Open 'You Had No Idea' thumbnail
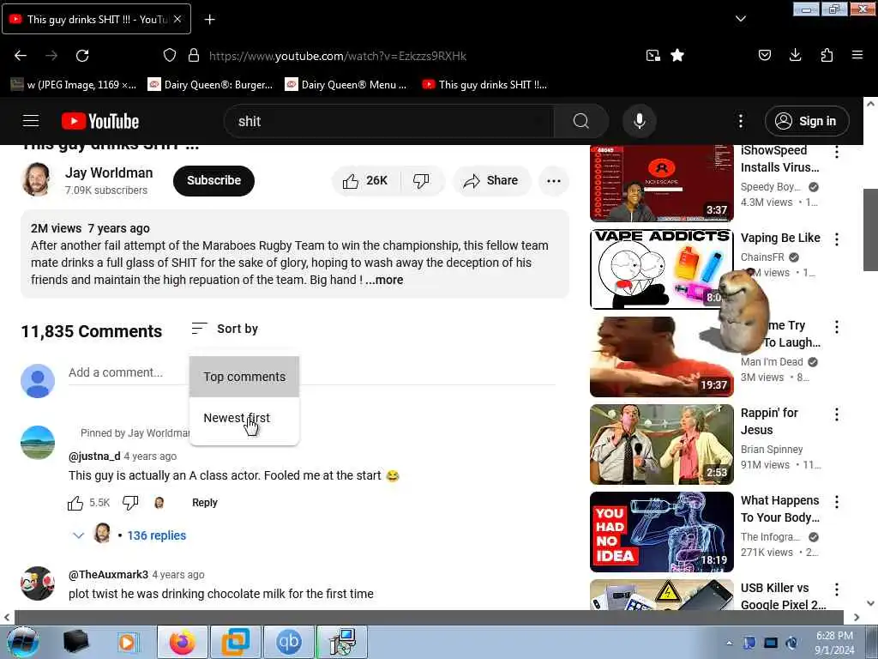This screenshot has width=878, height=659. pos(661,532)
